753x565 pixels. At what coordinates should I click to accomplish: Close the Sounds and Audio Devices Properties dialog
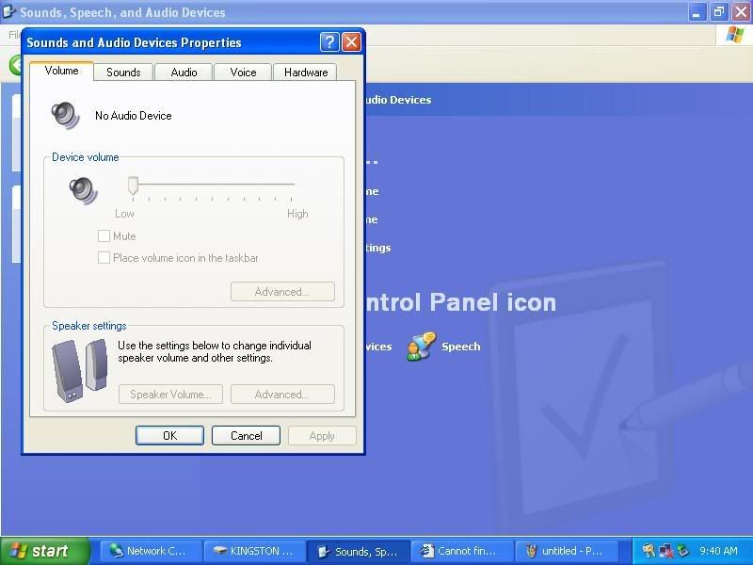[x=351, y=42]
